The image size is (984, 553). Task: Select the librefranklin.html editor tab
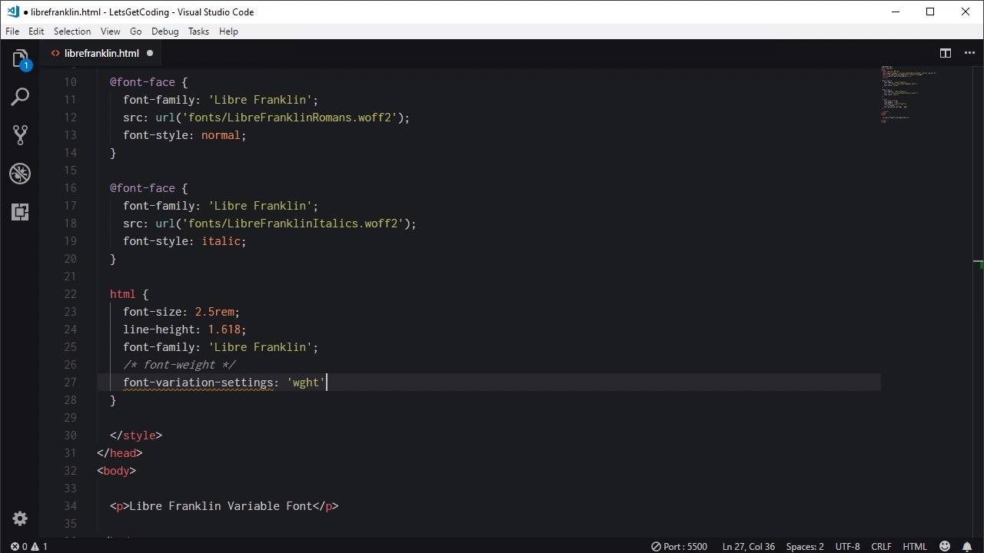point(101,53)
